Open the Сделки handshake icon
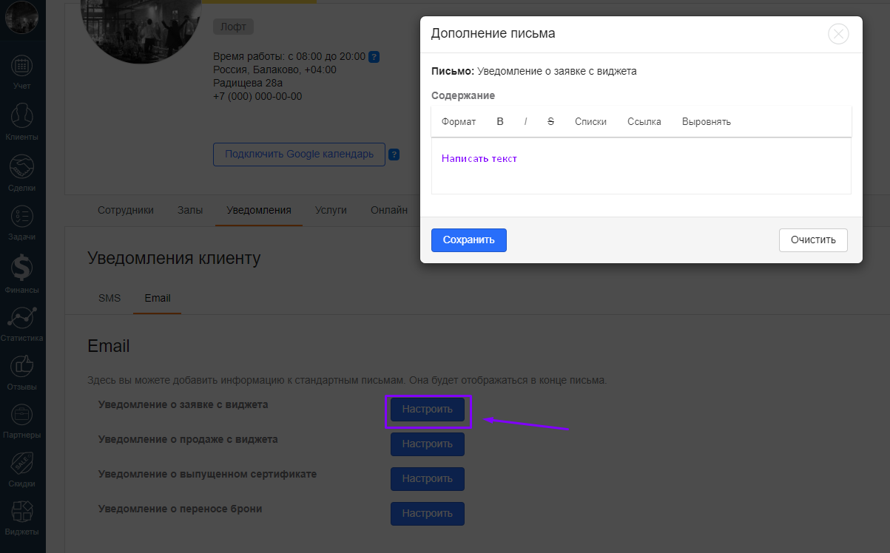The image size is (890, 553). tap(22, 166)
